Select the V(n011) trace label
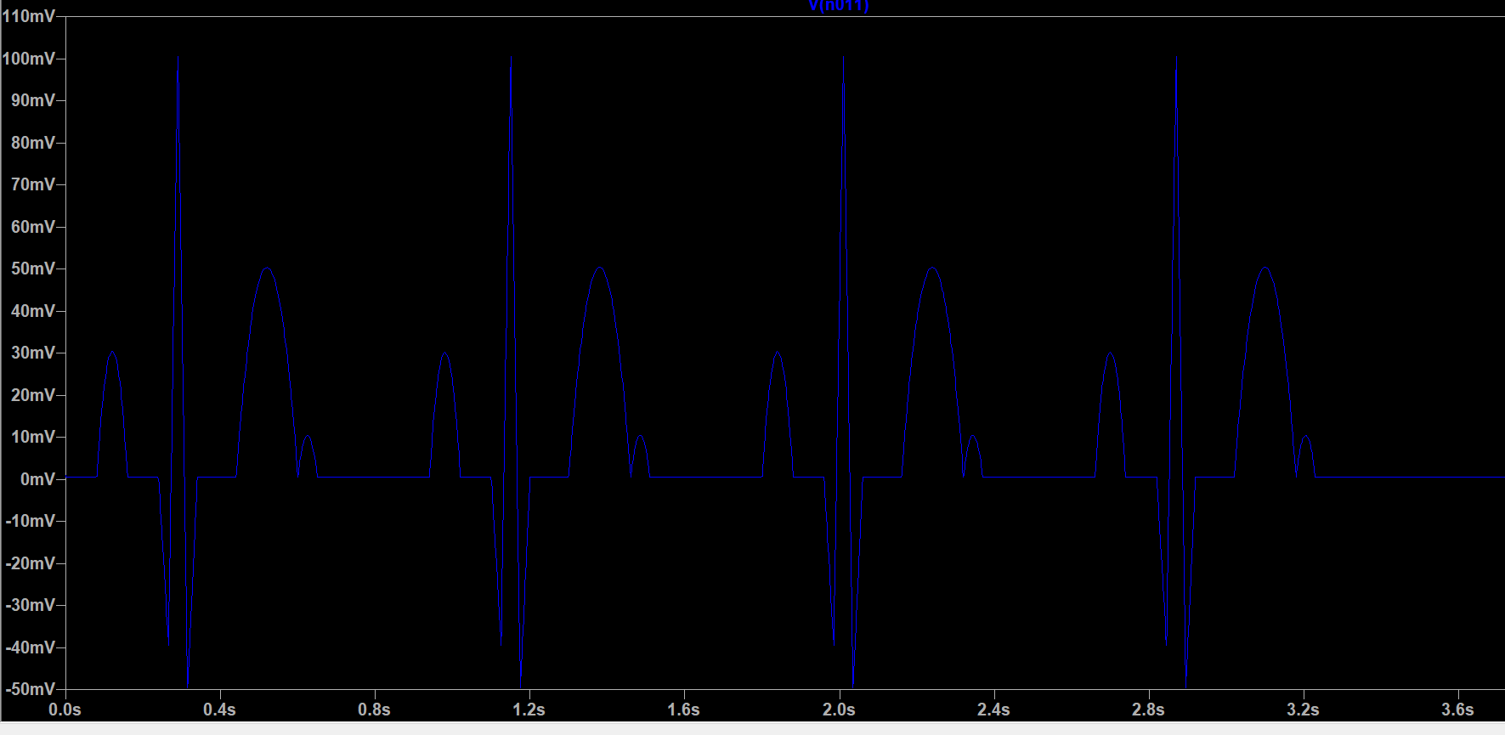Screen dimensions: 1505x735 pyautogui.click(x=838, y=5)
